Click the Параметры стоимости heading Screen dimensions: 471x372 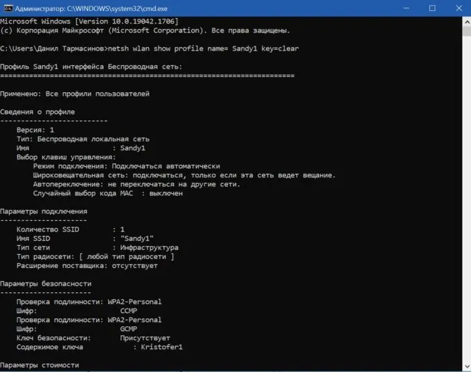[39, 365]
